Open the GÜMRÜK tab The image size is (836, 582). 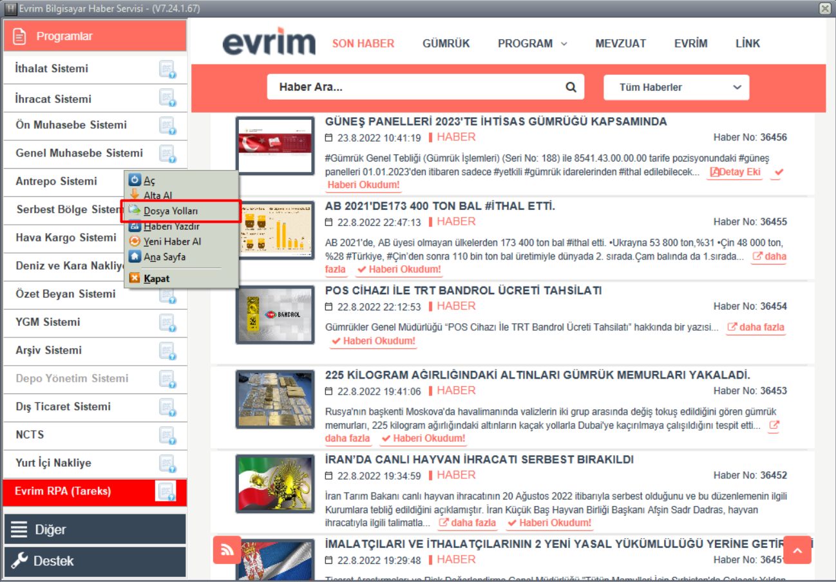click(x=446, y=44)
